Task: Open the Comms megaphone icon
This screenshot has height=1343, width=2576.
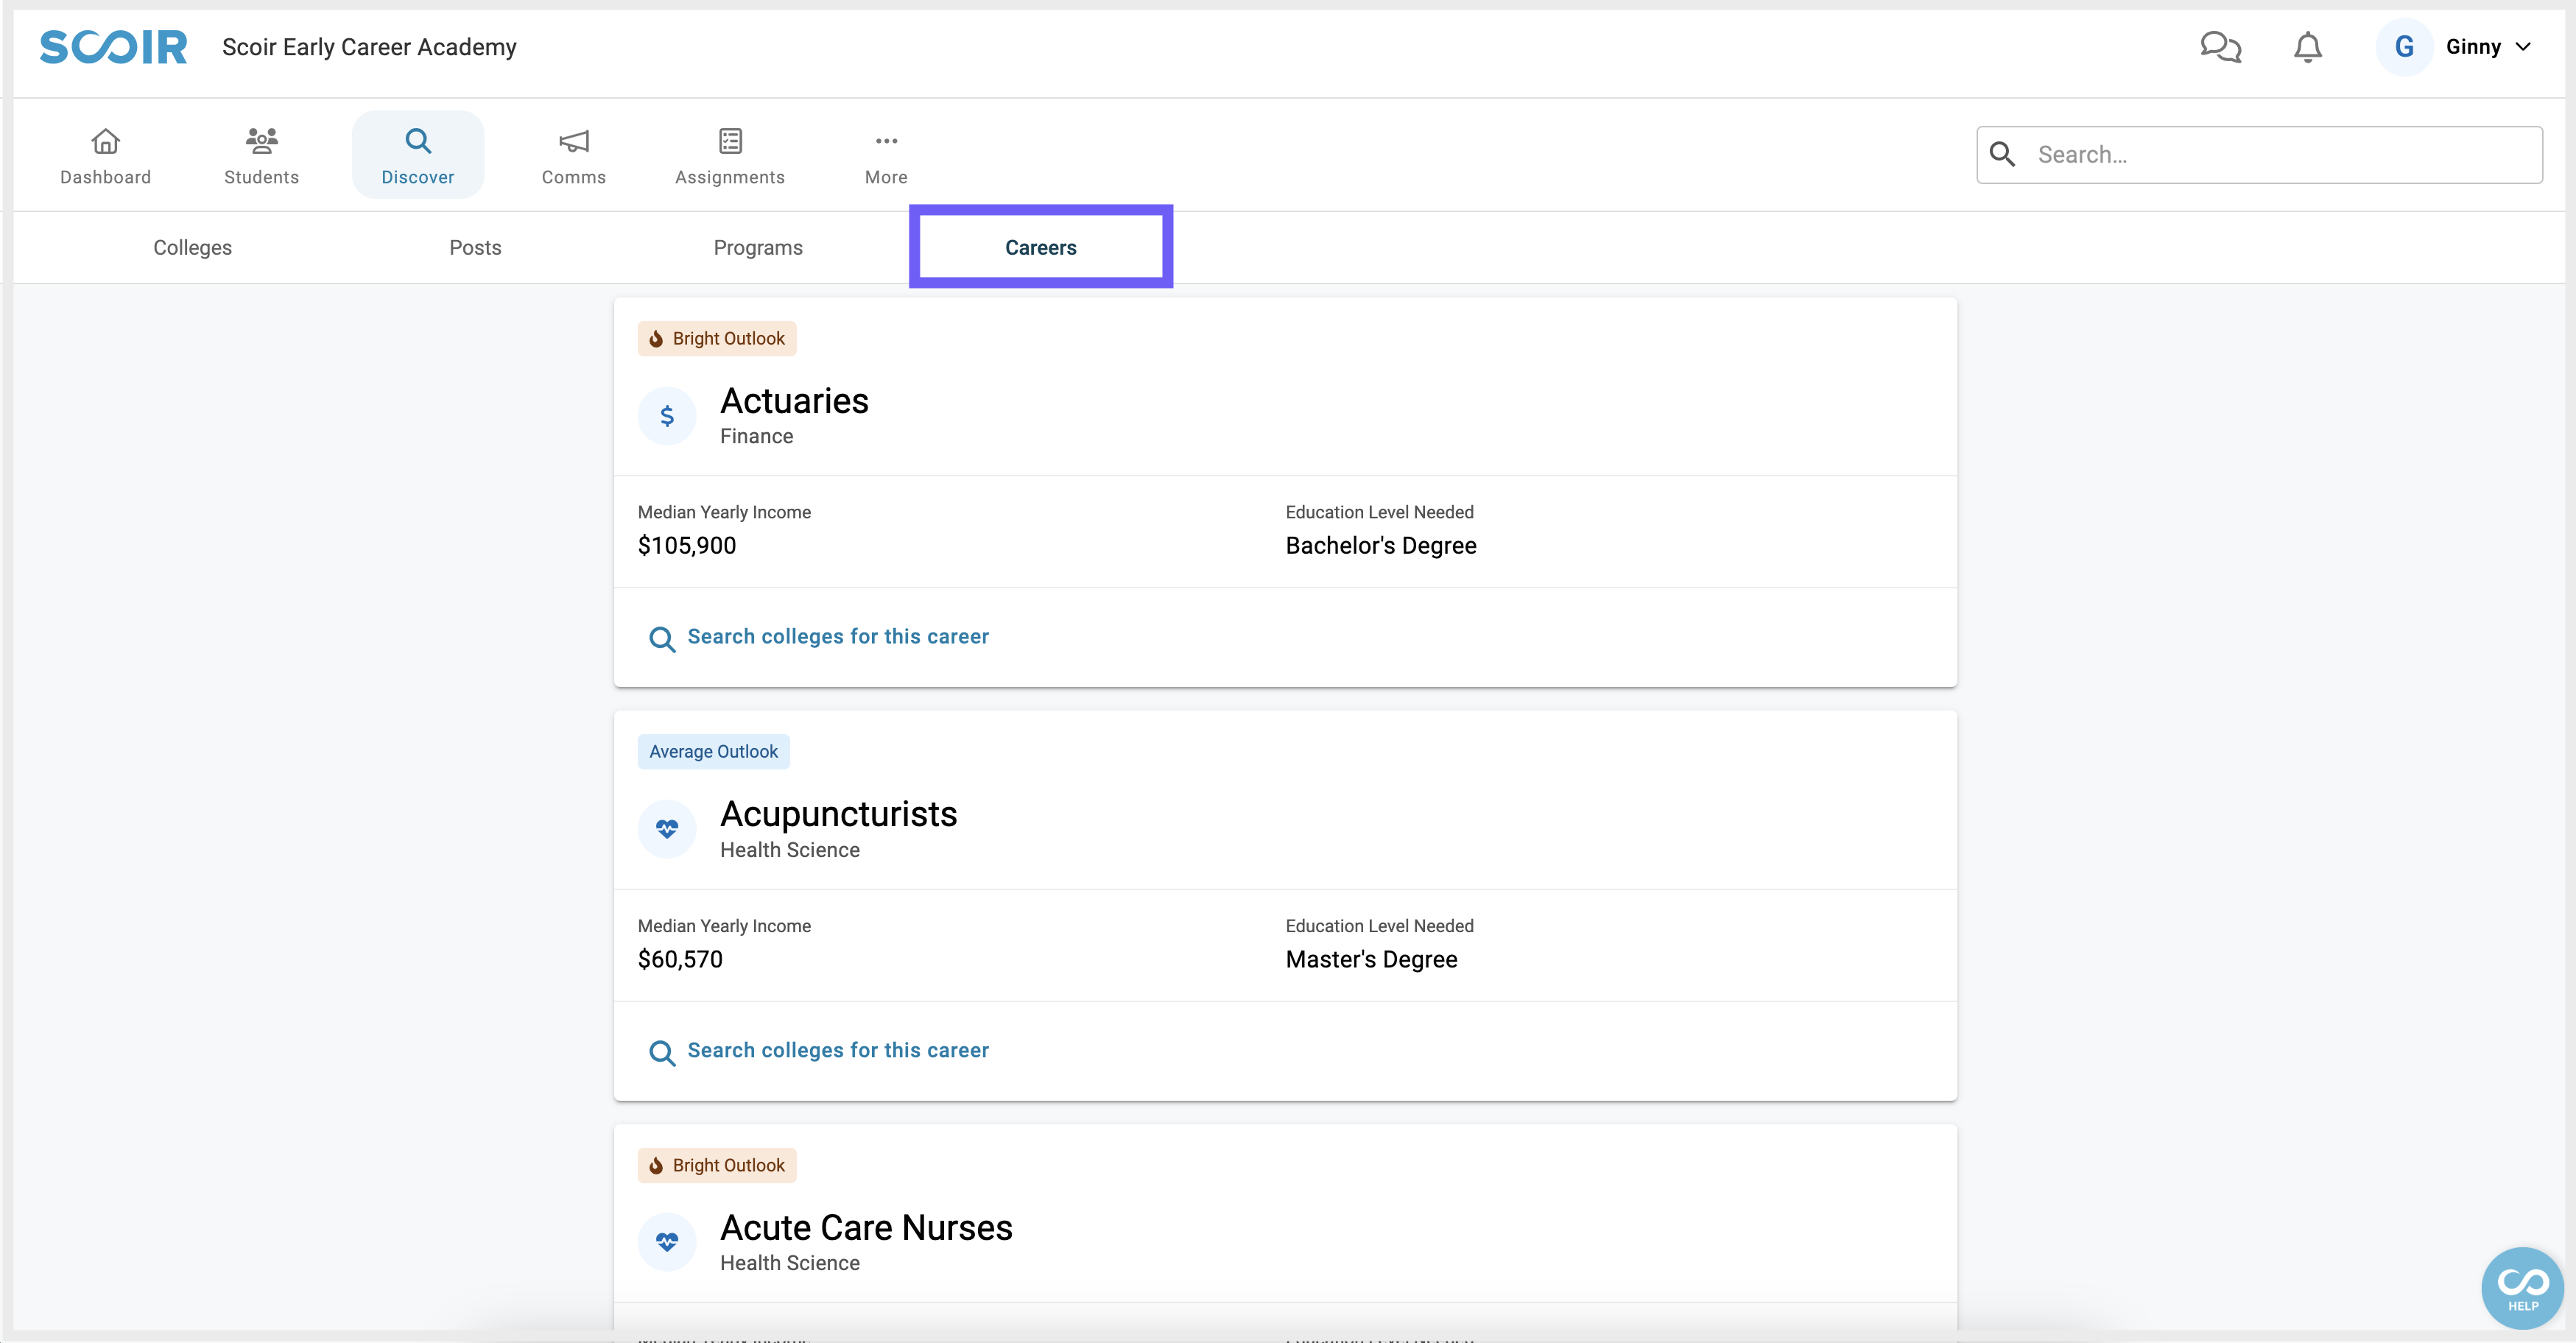Action: (574, 141)
